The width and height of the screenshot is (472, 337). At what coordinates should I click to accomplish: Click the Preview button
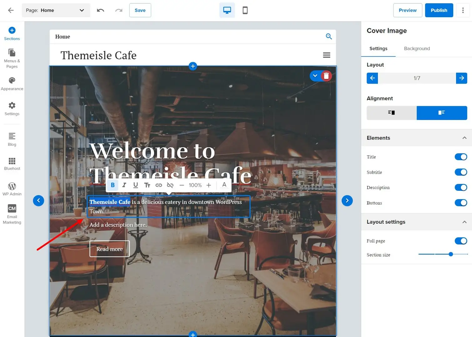tap(407, 10)
